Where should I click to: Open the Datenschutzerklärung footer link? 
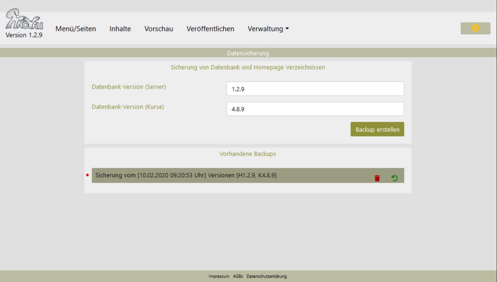tap(266, 277)
